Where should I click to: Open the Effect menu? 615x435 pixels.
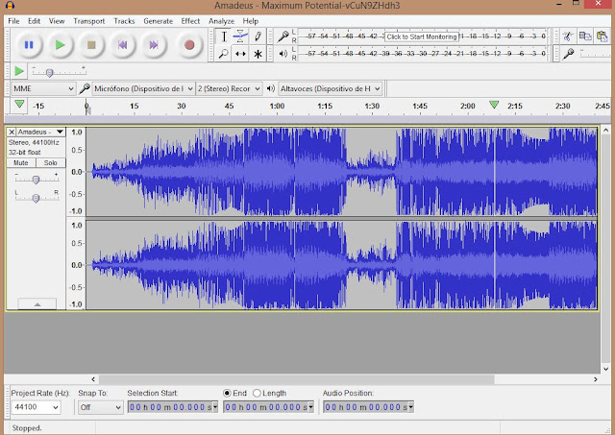pos(190,21)
